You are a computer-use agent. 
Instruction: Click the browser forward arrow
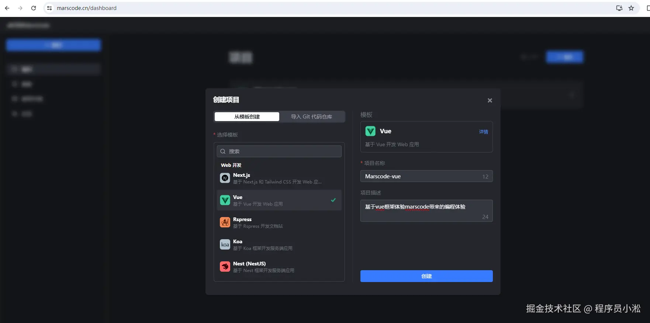click(20, 8)
